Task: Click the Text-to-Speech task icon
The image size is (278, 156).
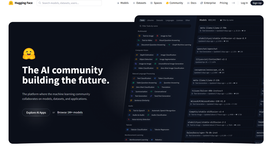Action: (130, 111)
